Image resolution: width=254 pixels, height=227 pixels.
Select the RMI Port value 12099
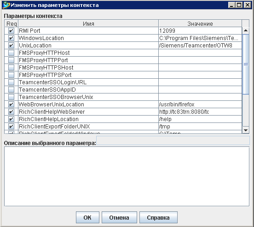[x=200, y=30]
